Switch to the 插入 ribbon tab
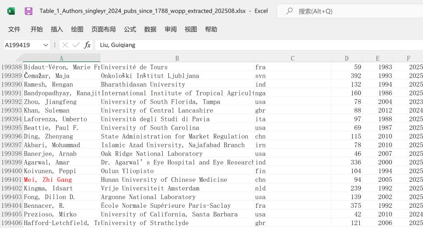This screenshot has height=228, width=423. click(x=57, y=29)
